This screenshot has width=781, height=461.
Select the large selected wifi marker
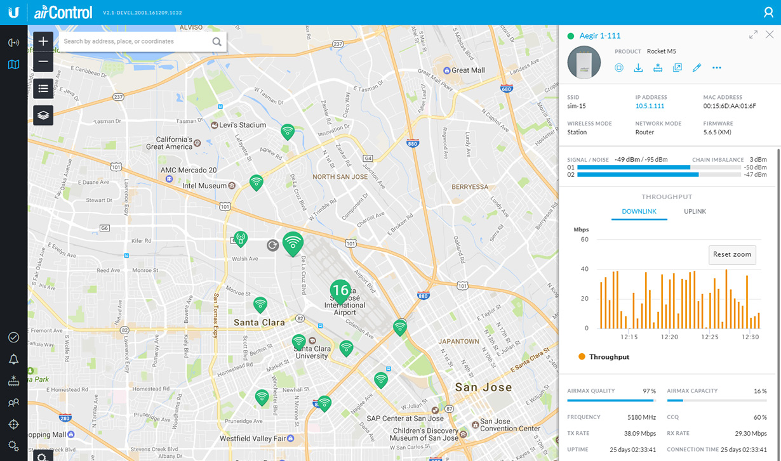(292, 243)
